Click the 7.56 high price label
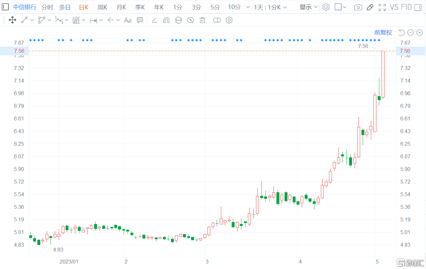Screen dimensions: 426x269 [x=363, y=46]
